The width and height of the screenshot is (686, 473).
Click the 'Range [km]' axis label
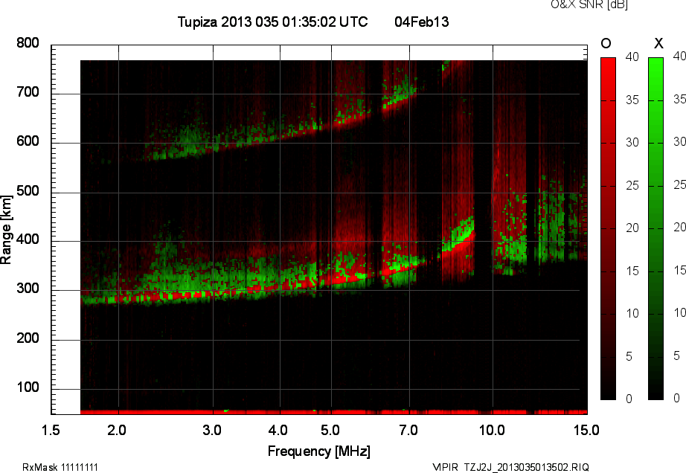[x=6, y=229]
